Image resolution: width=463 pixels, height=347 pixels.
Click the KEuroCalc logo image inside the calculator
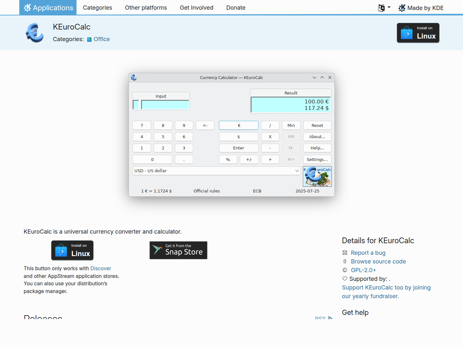pos(317,176)
